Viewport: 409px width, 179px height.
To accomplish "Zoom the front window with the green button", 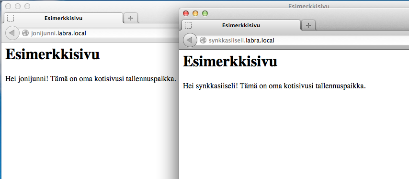I will point(205,13).
